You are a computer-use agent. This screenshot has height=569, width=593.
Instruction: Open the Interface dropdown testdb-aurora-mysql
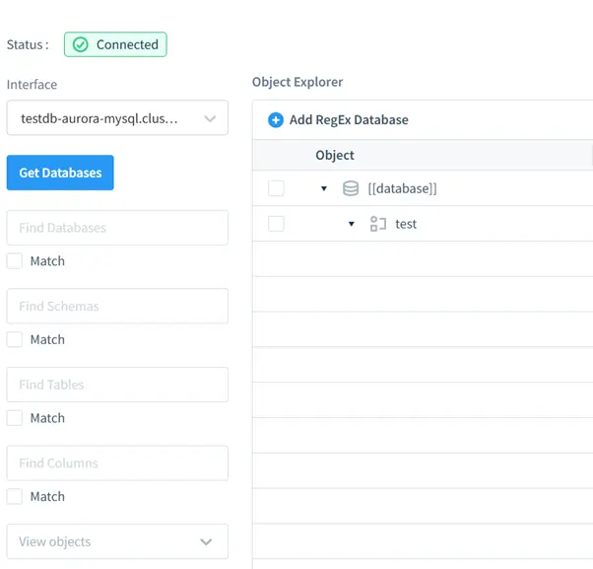pyautogui.click(x=117, y=118)
